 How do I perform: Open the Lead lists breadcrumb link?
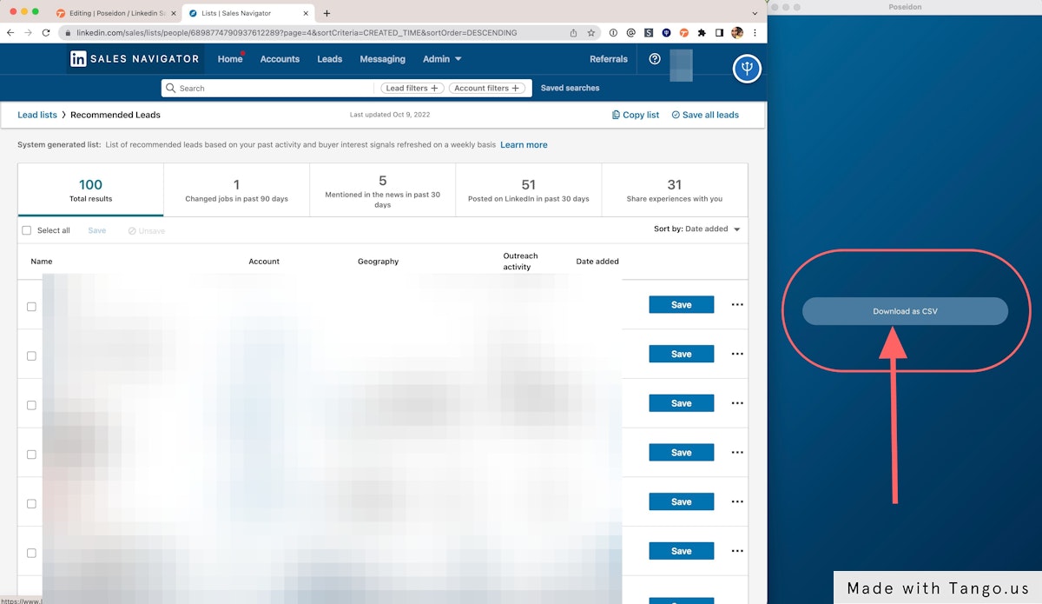(36, 114)
